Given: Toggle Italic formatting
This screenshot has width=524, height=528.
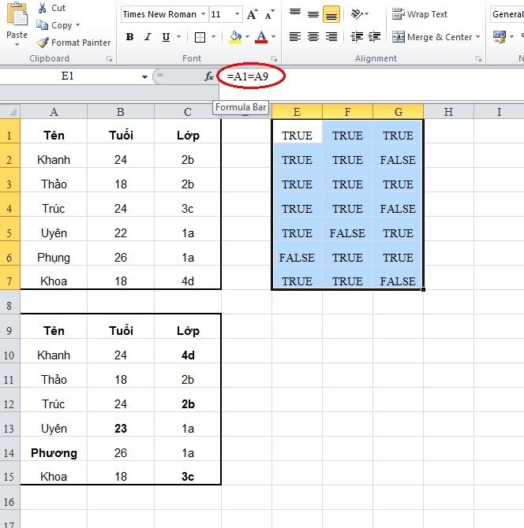Looking at the screenshot, I should (x=148, y=37).
